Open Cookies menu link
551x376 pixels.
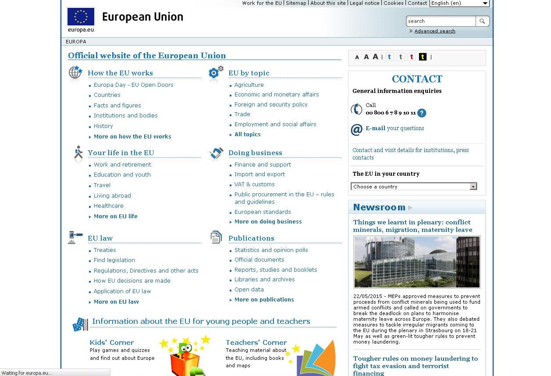(394, 3)
